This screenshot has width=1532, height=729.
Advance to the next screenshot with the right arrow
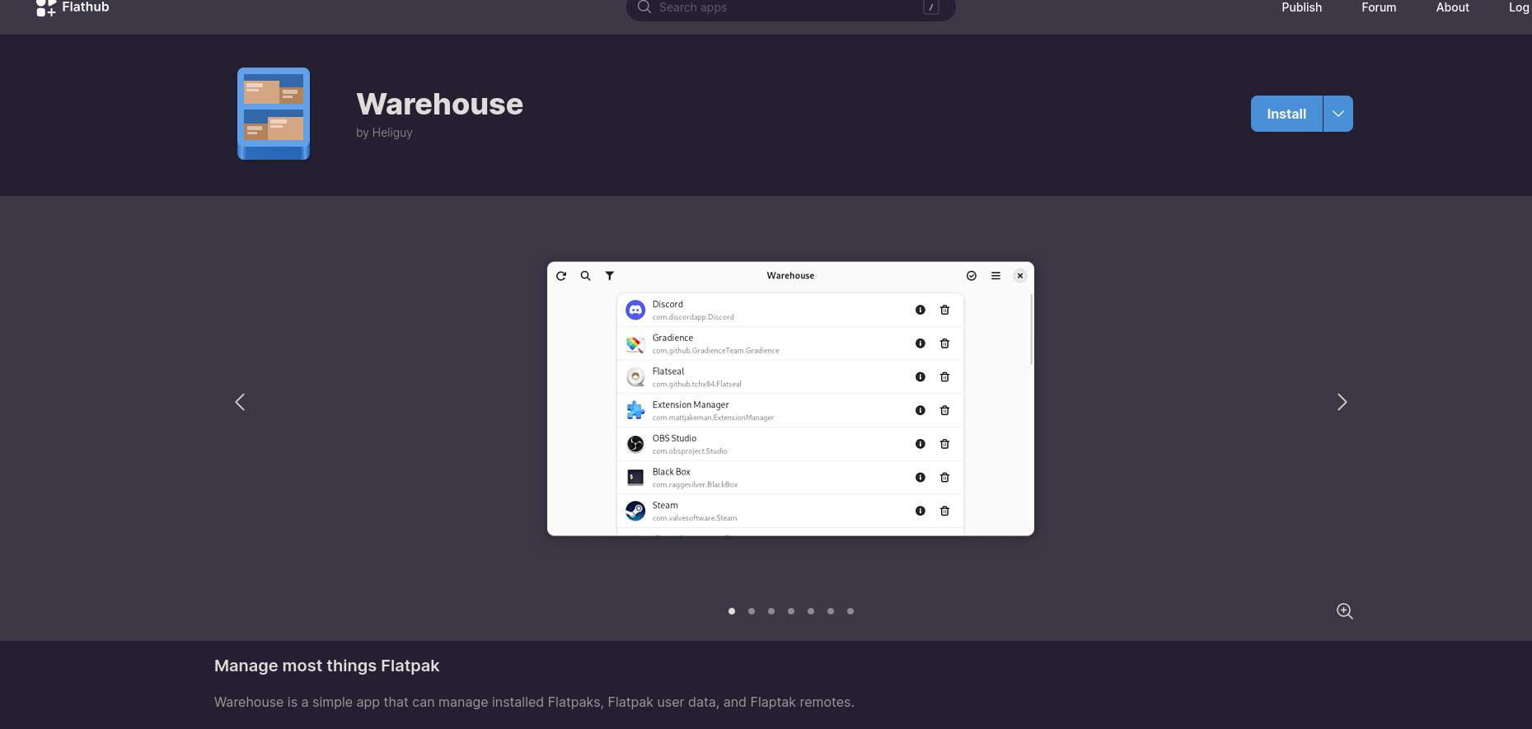click(x=1342, y=402)
